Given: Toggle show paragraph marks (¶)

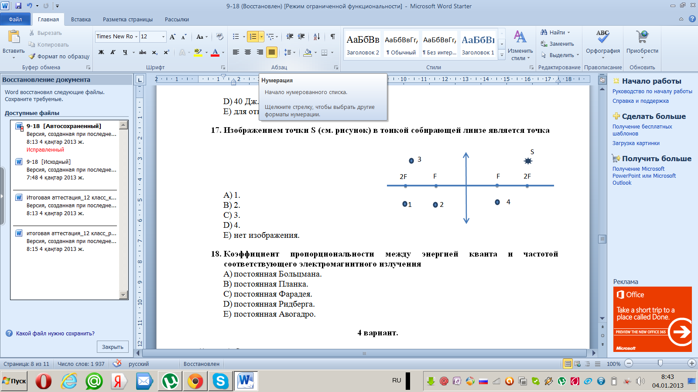Looking at the screenshot, I should tap(333, 37).
